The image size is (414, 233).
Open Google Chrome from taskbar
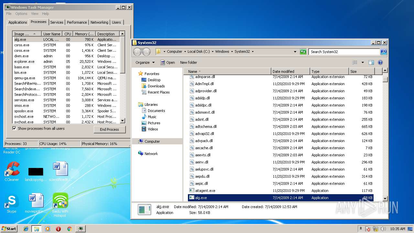69,229
